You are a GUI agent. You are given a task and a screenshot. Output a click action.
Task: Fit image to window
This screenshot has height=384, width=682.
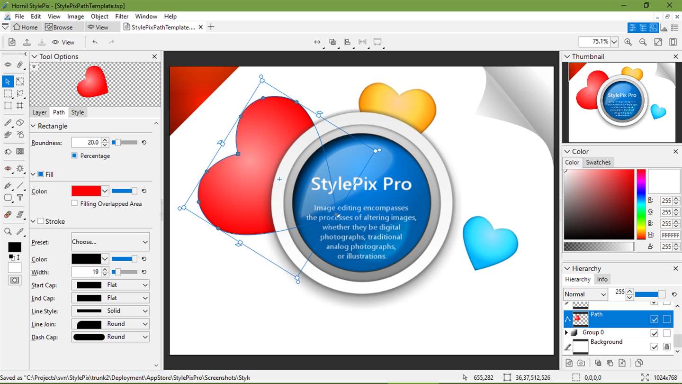point(658,42)
